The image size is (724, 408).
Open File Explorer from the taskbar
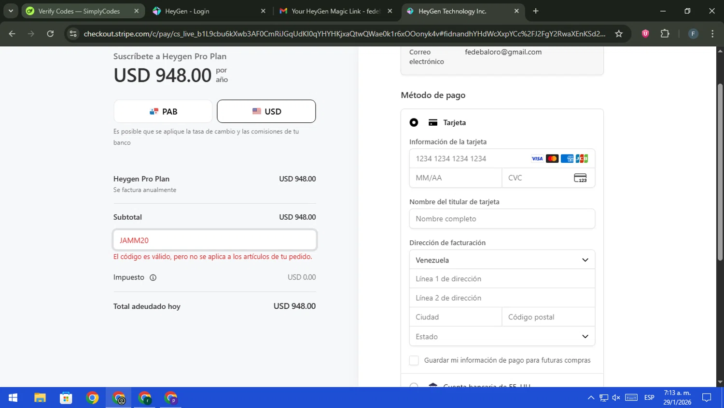[x=40, y=397]
